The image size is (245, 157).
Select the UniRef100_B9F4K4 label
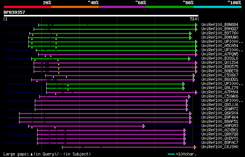coord(220,117)
